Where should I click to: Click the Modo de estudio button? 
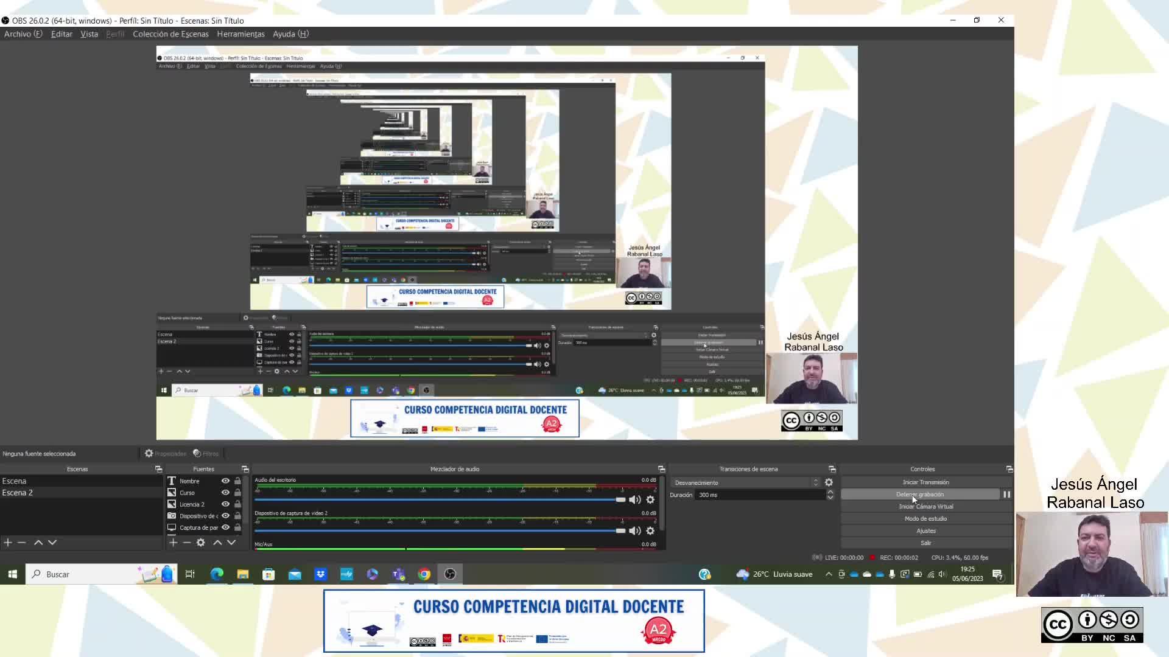[x=925, y=519]
